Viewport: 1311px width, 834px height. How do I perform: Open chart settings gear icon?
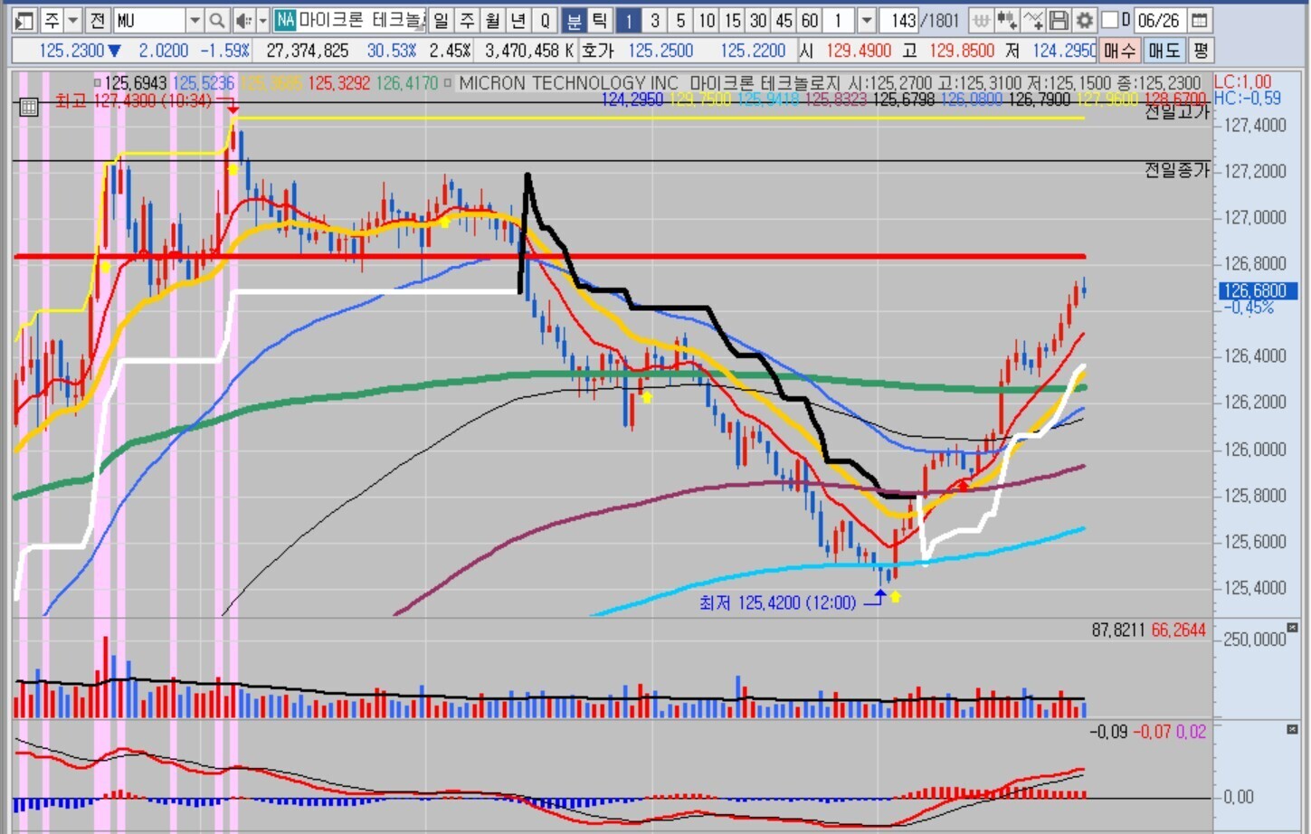[x=1085, y=20]
